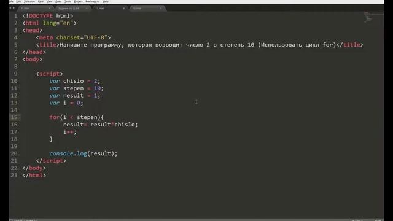393x221 pixels.
Task: Open the Edit menu
Action: coord(18,1)
